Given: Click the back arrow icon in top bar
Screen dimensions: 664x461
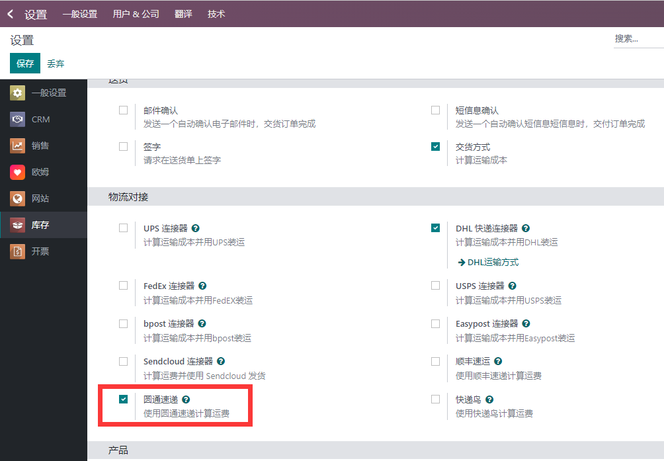Looking at the screenshot, I should (11, 14).
